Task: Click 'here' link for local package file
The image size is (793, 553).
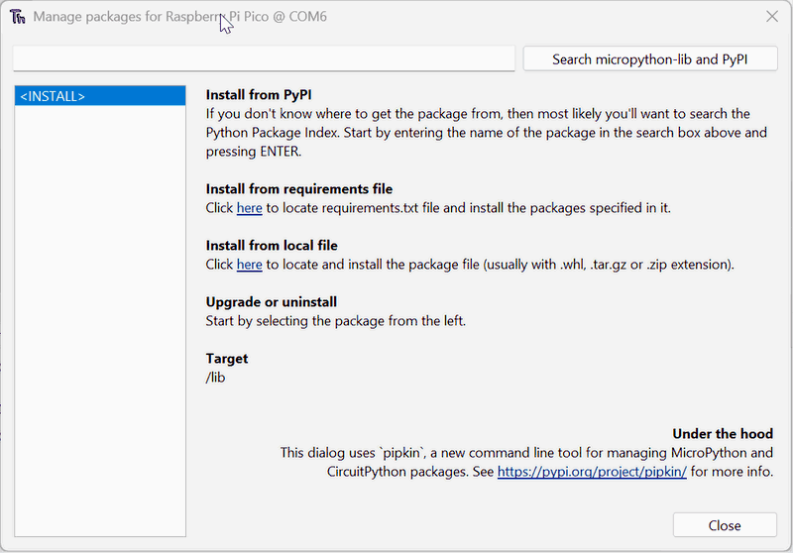Action: 250,265
